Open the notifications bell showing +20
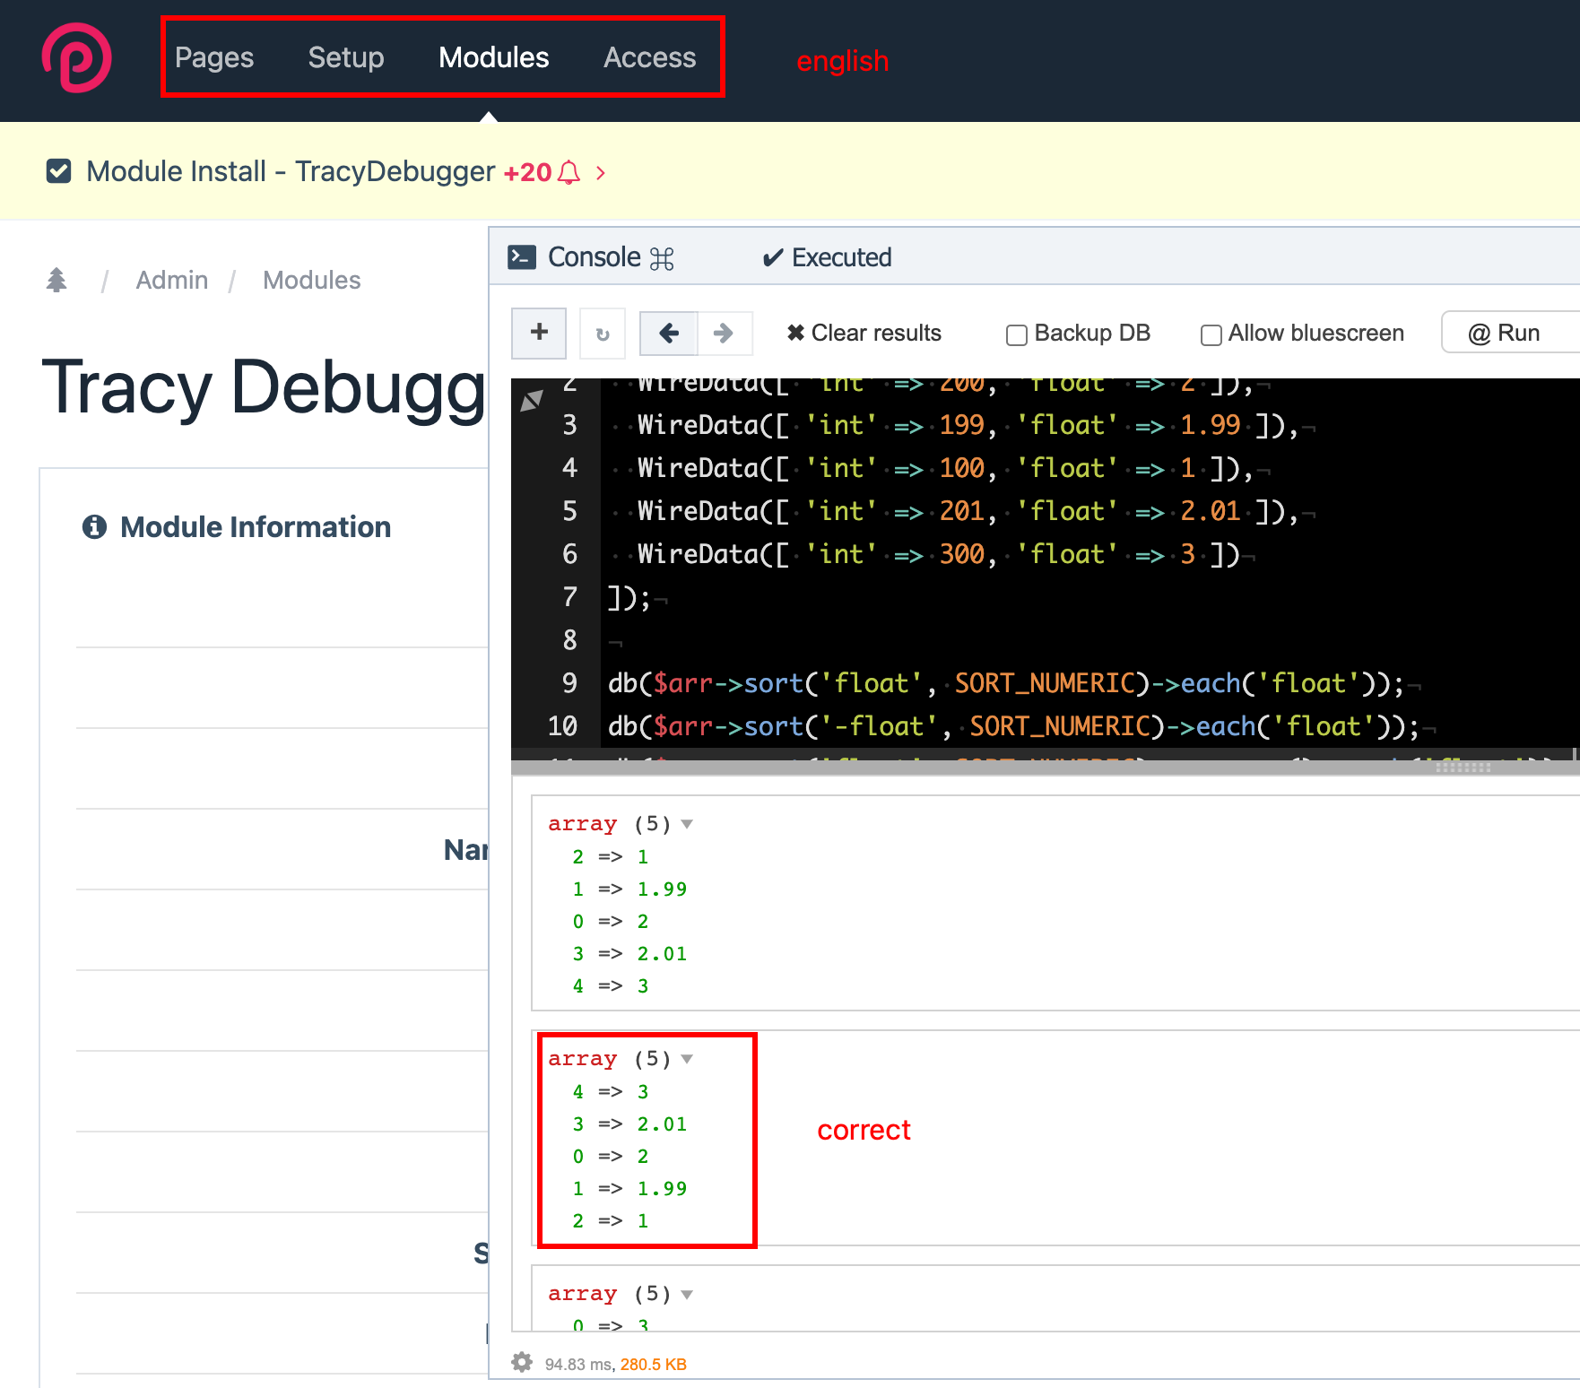Viewport: 1580px width, 1388px height. 570,171
